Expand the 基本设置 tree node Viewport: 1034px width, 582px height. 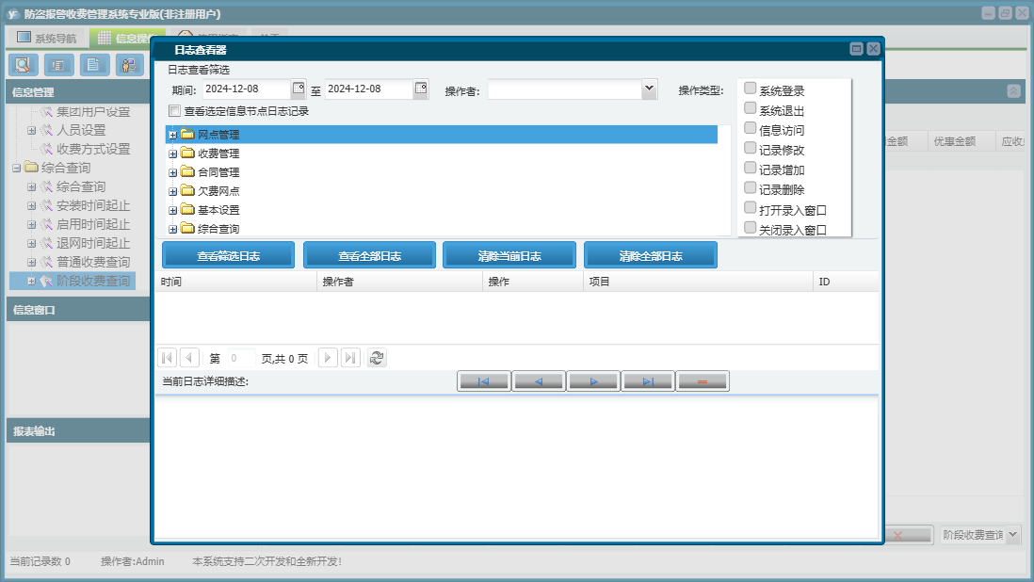[x=172, y=210]
